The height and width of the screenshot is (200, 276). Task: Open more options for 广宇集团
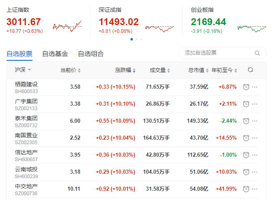tap(255, 104)
